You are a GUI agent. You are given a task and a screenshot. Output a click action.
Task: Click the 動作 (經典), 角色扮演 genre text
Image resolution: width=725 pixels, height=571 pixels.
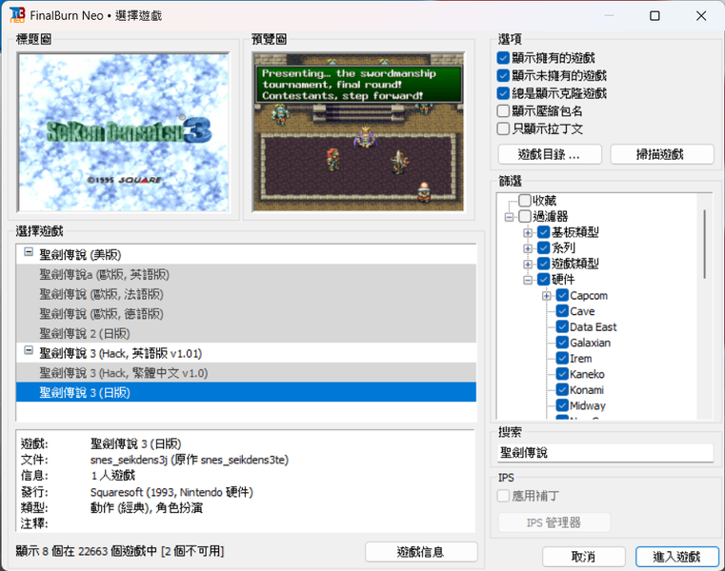point(147,508)
